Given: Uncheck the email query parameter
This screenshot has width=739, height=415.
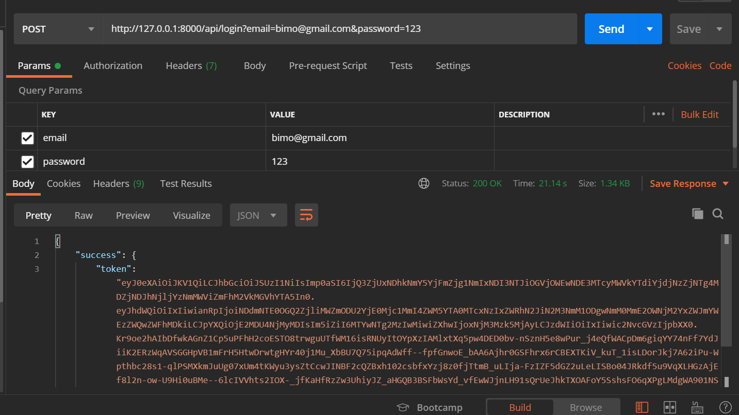Looking at the screenshot, I should pyautogui.click(x=27, y=138).
